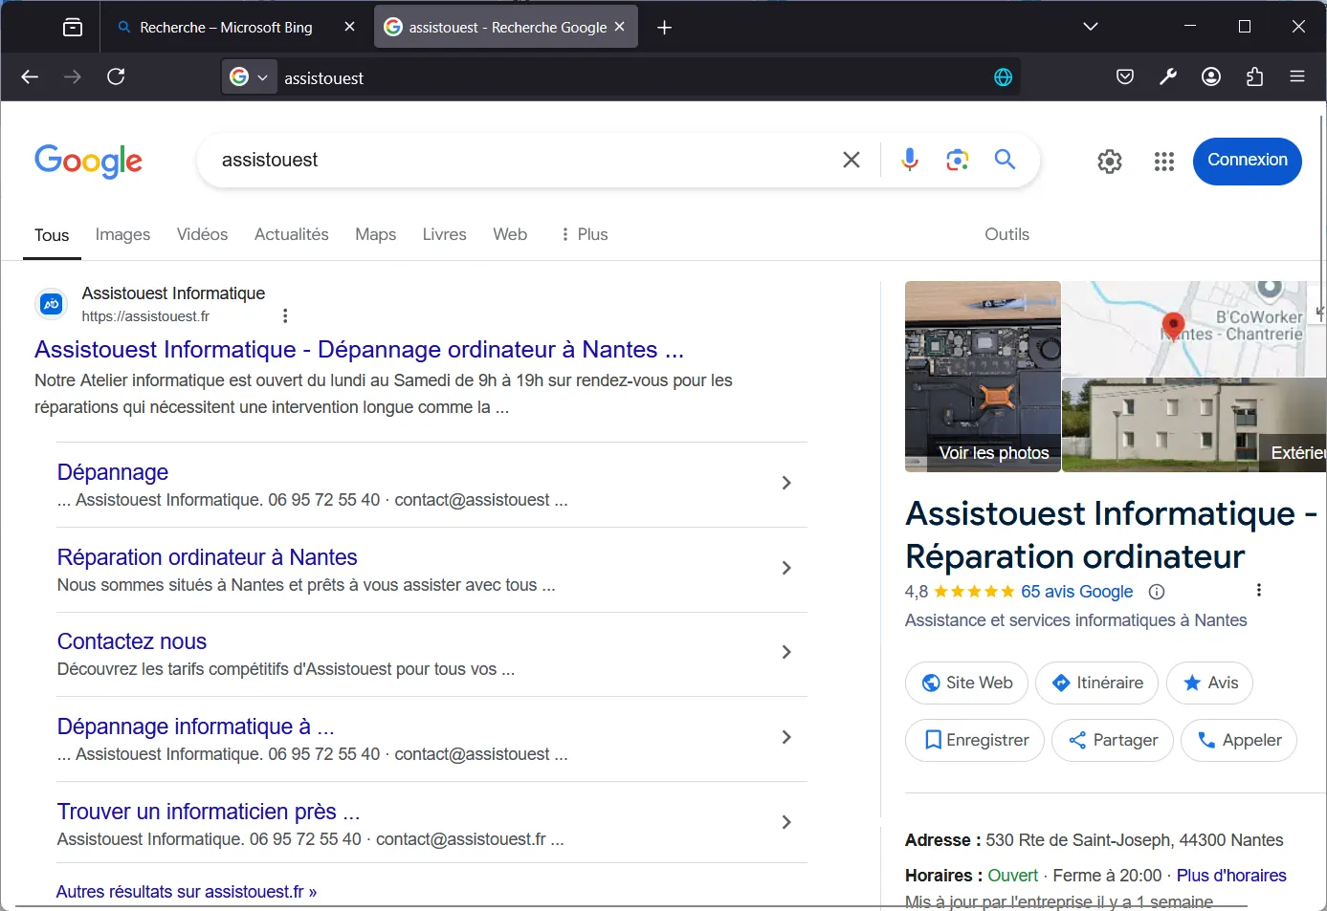Open the tab overview icon left of tabs
Viewport: 1327px width, 911px height.
73,27
